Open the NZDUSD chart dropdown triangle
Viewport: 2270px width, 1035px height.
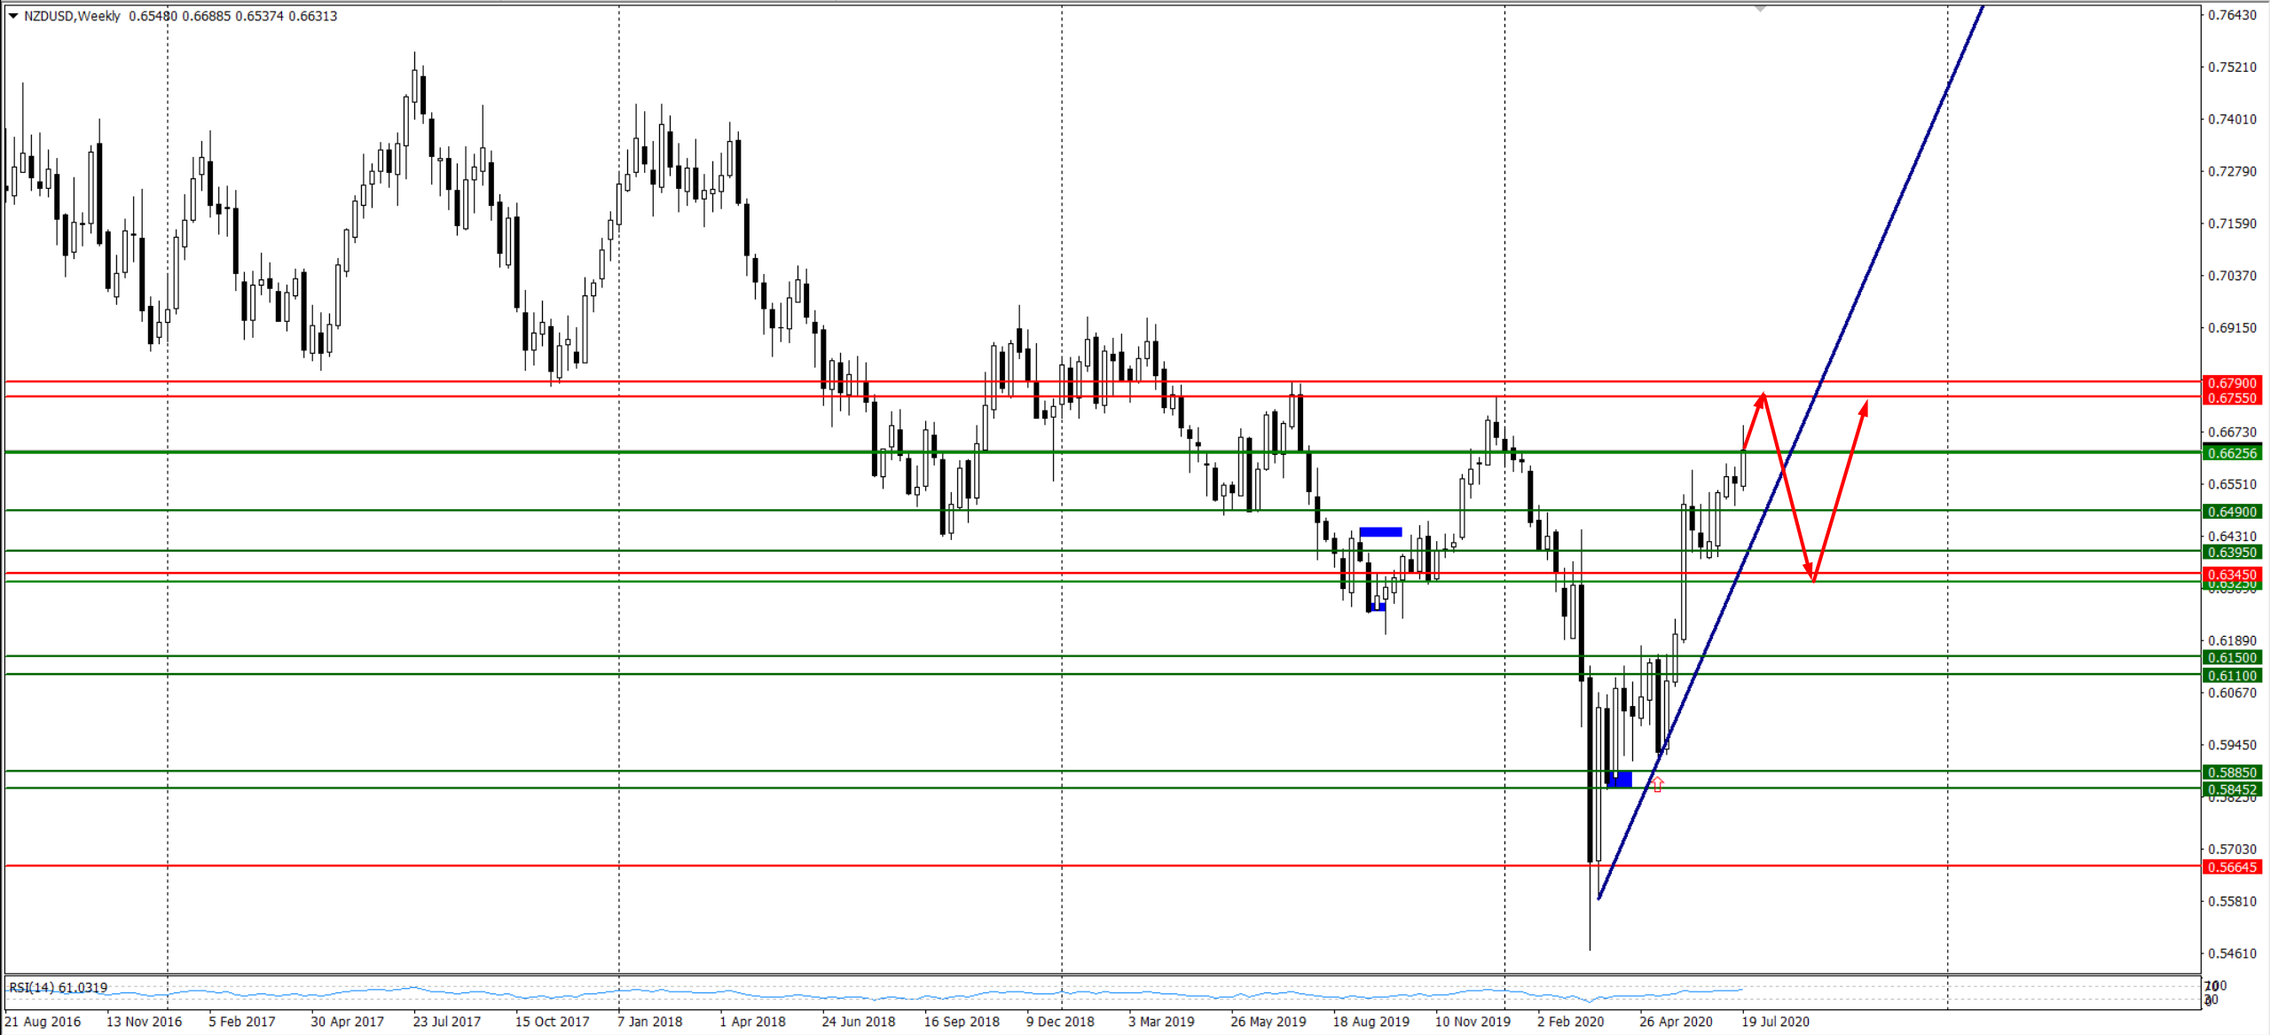tap(13, 16)
